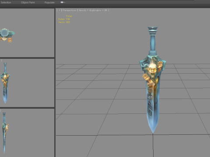Click the yellow Total statistics header
Viewport: 210px width, 157px height.
[x=69, y=16]
